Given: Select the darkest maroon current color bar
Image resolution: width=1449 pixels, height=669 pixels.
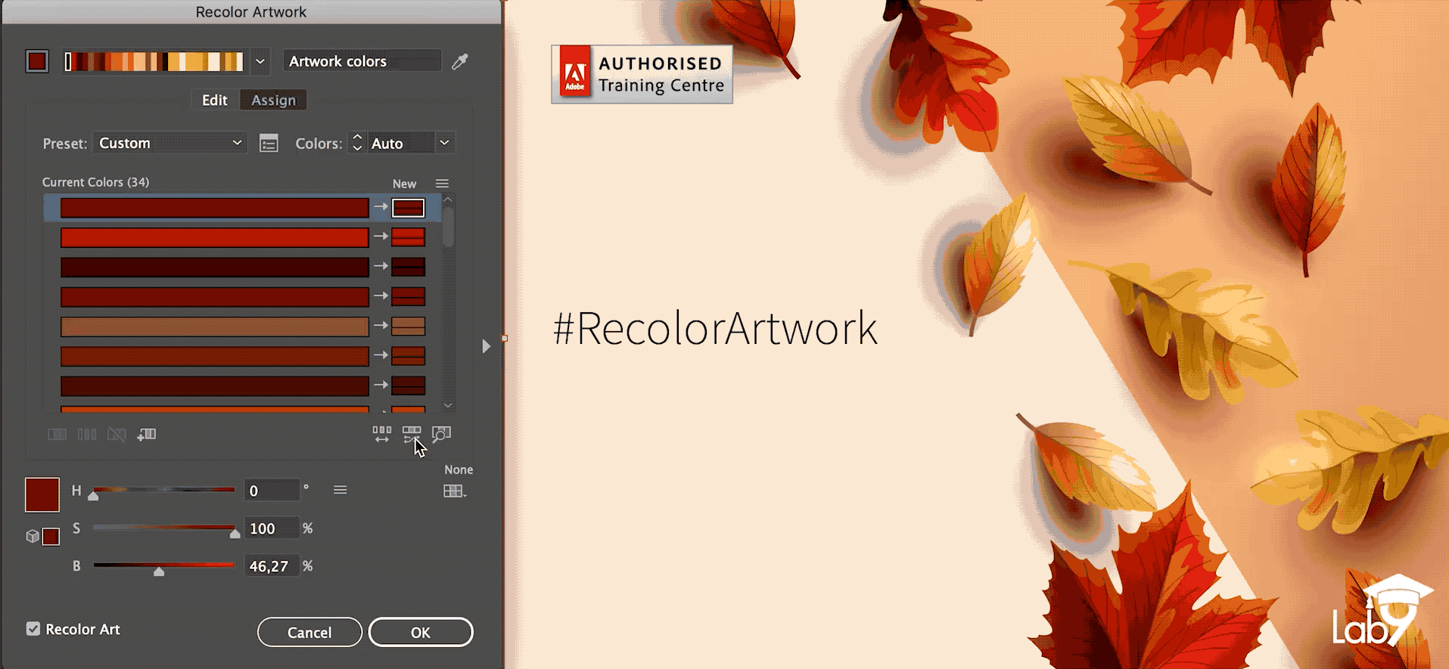Looking at the screenshot, I should click(215, 267).
